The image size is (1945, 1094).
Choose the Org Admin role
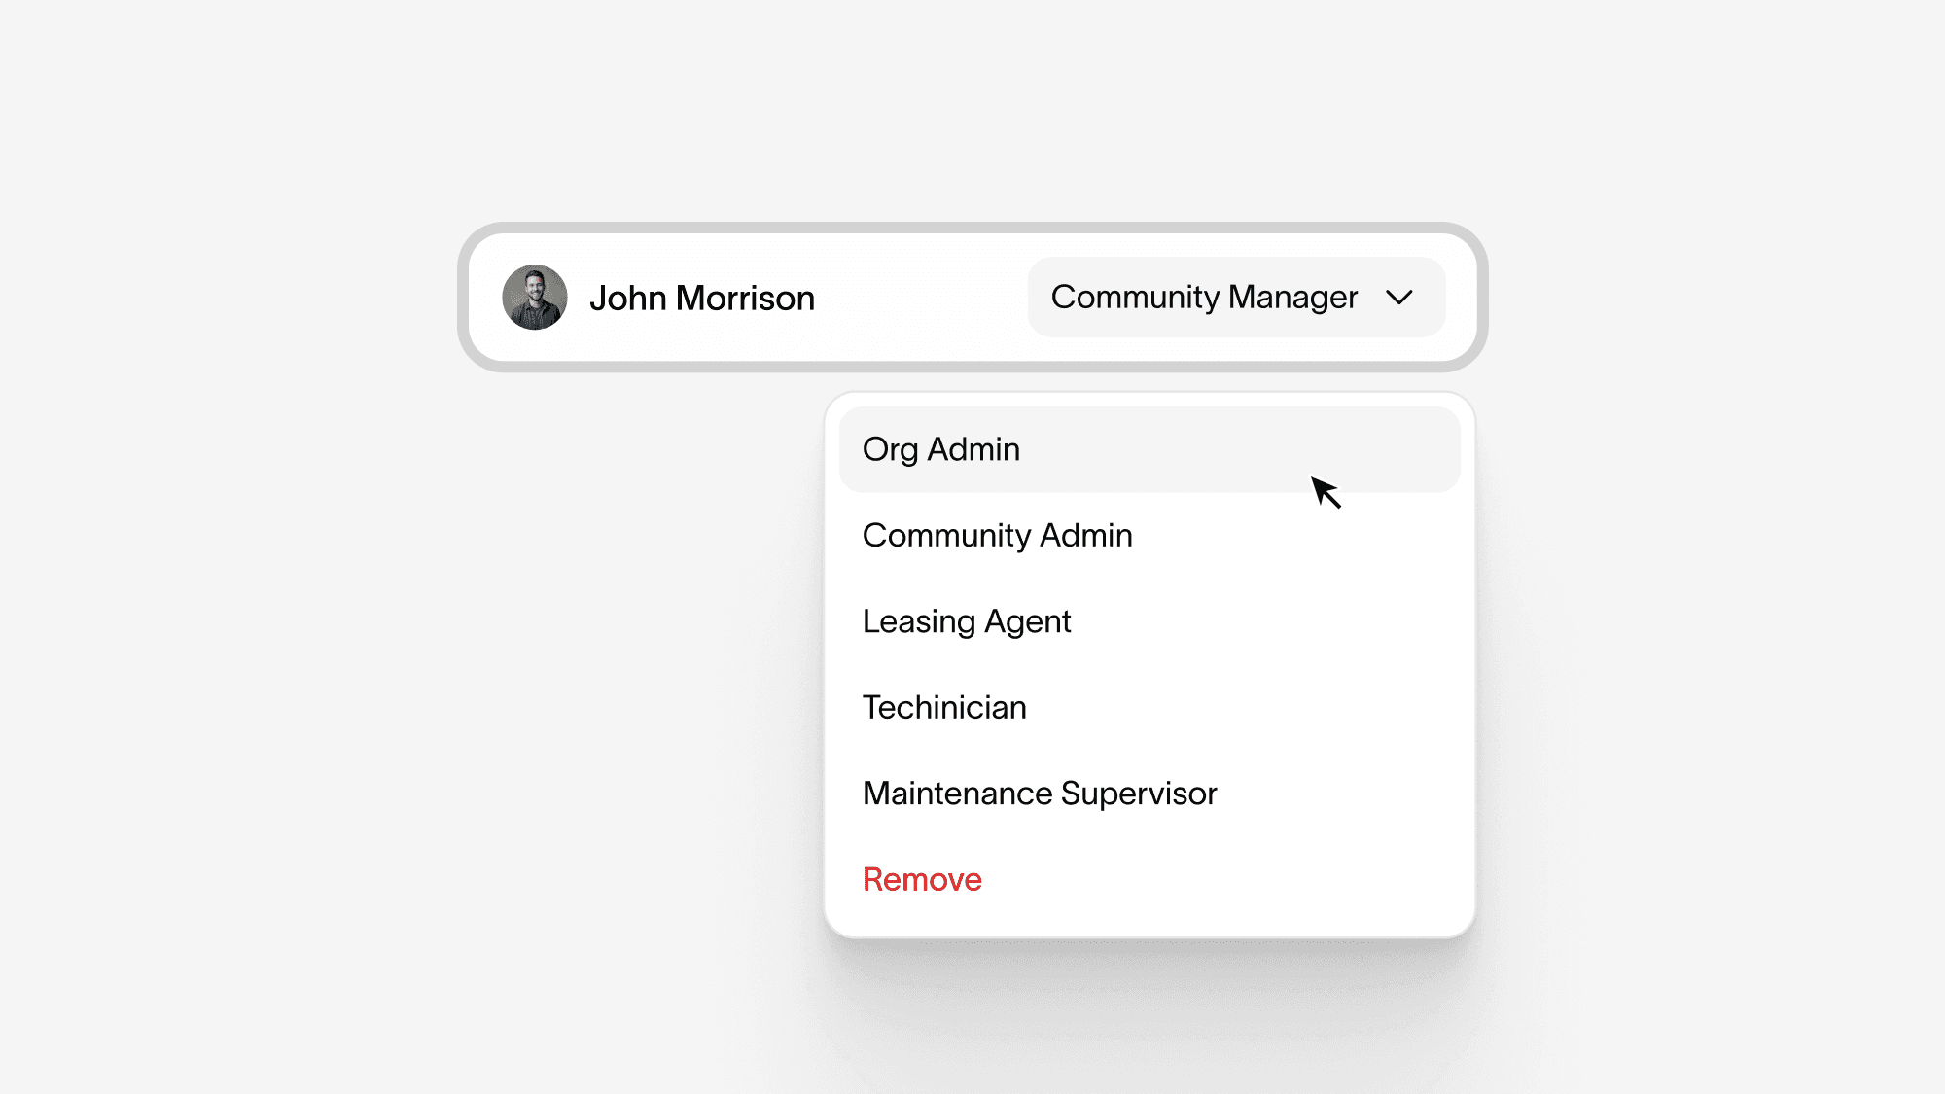pyautogui.click(x=1149, y=449)
